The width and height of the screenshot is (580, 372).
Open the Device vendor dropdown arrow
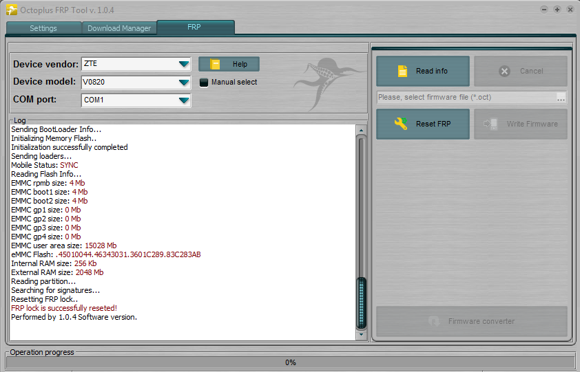click(184, 64)
